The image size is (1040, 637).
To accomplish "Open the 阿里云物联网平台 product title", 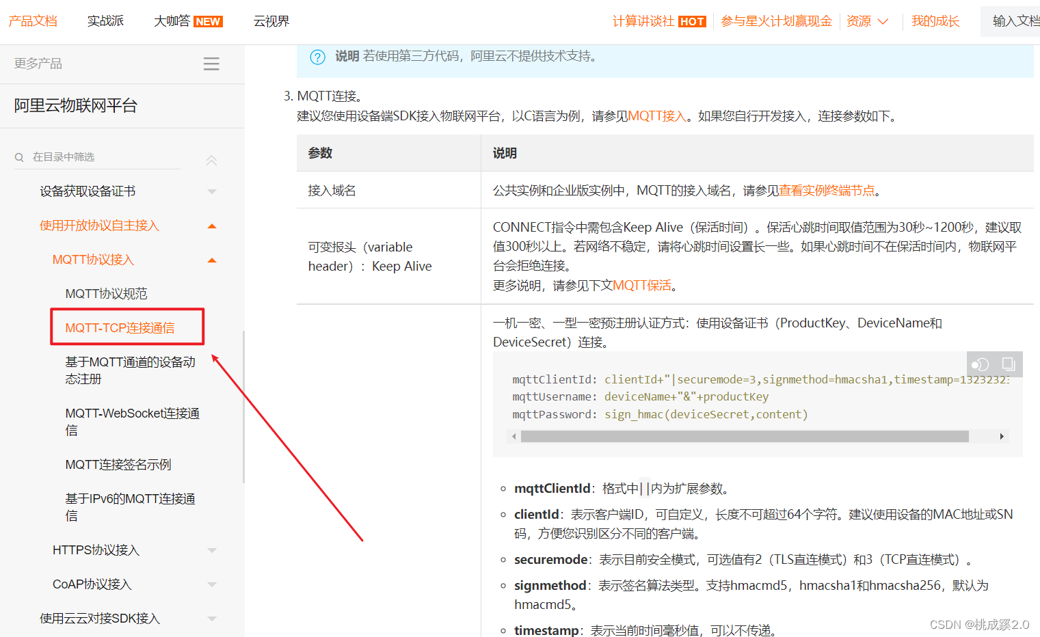I will 76,106.
